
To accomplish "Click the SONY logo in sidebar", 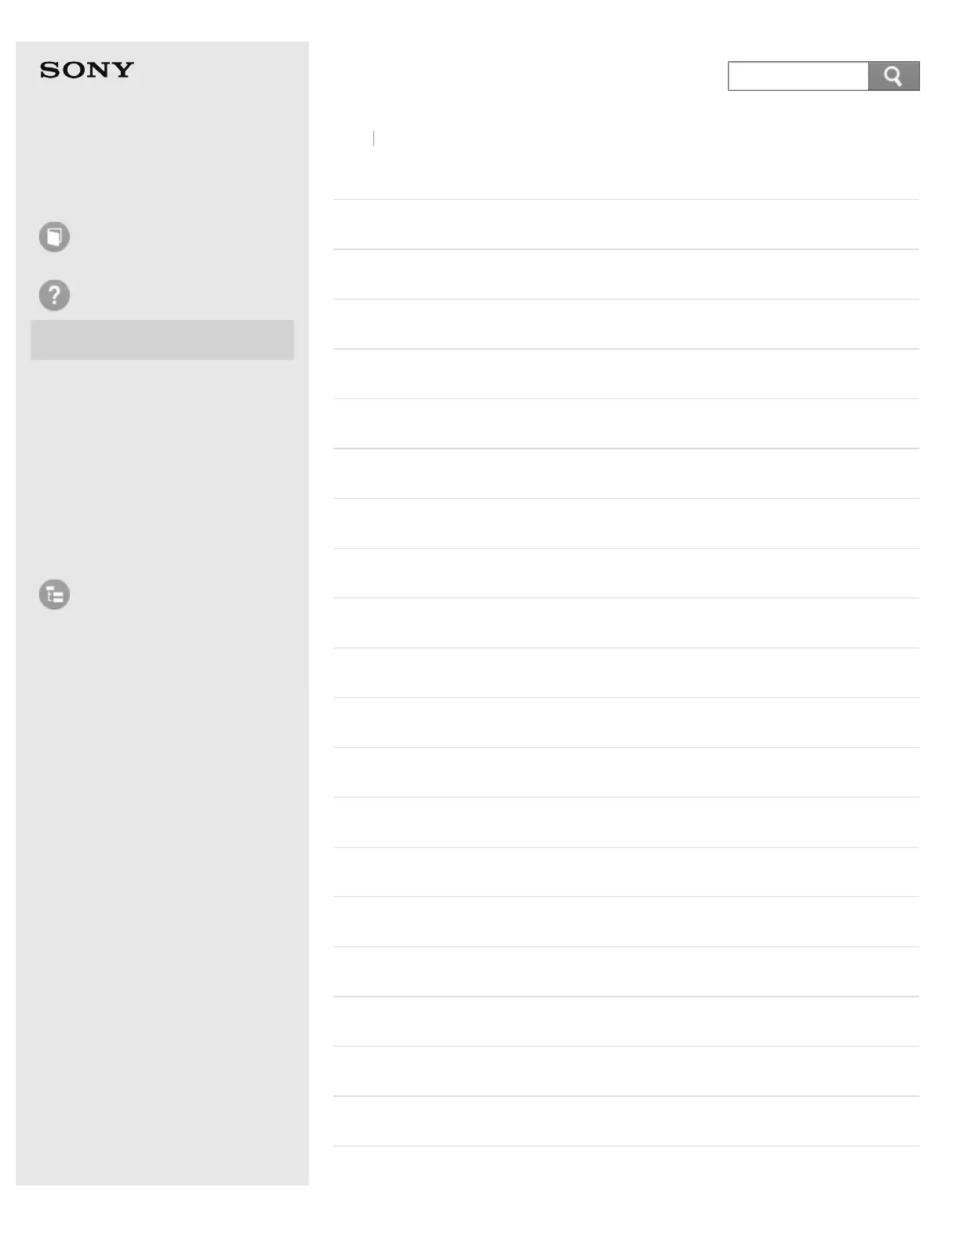I will point(87,71).
